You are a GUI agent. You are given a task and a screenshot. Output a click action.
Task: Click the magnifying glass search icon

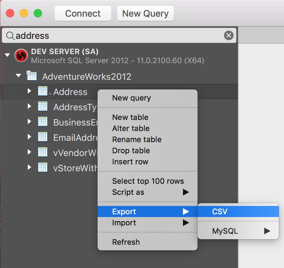click(x=10, y=35)
